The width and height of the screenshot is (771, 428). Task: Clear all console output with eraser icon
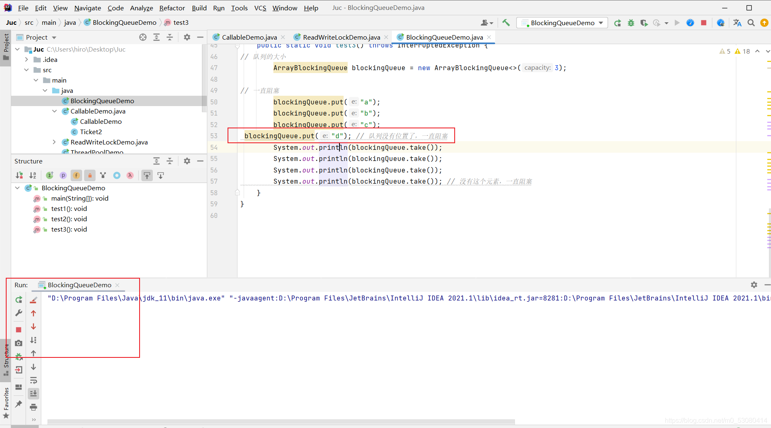pyautogui.click(x=33, y=300)
